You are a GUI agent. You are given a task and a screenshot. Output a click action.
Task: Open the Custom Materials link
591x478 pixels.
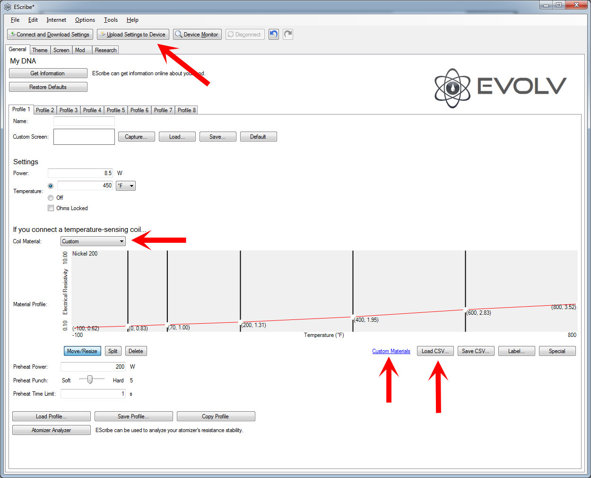pos(391,351)
